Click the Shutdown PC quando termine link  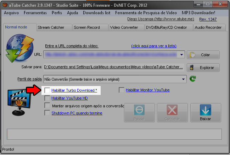pos(77,113)
